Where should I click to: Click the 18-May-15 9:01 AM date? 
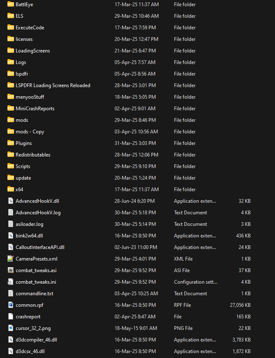(136, 328)
